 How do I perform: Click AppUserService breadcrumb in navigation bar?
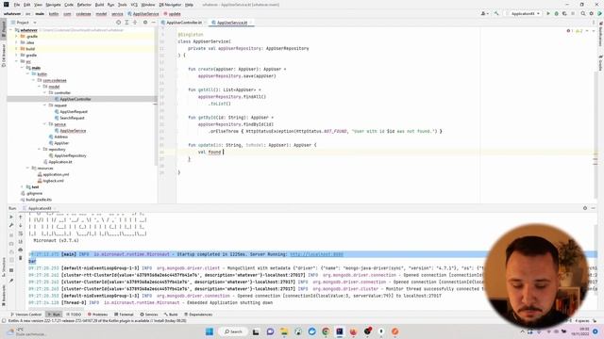click(143, 14)
